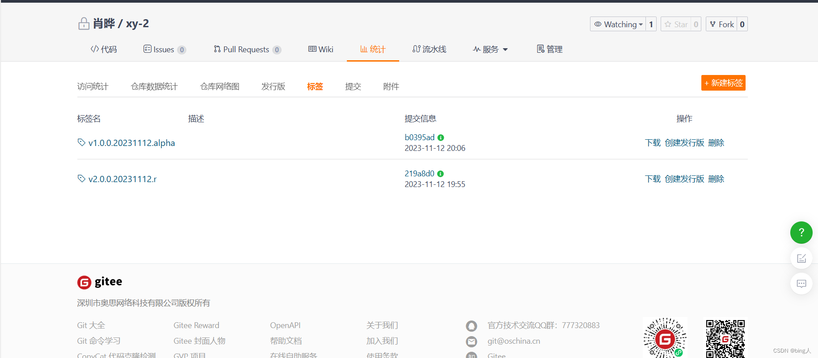The image size is (818, 358).
Task: Switch to 仓库数据统计 sub-tab
Action: click(154, 86)
